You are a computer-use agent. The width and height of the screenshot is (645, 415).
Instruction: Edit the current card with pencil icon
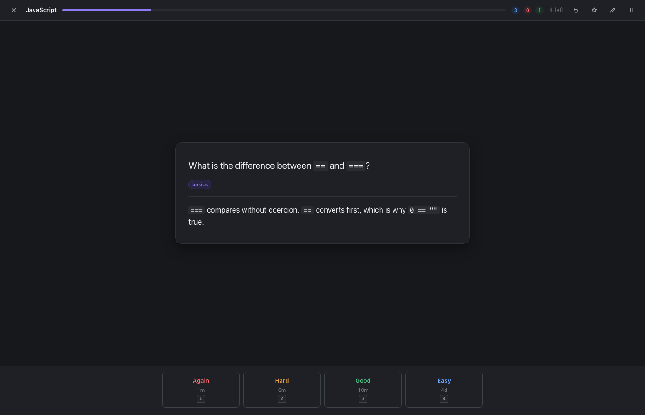click(x=613, y=10)
